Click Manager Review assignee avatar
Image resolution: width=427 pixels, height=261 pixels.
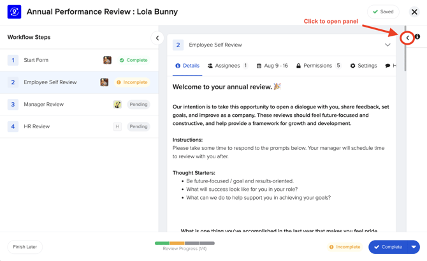[117, 105]
